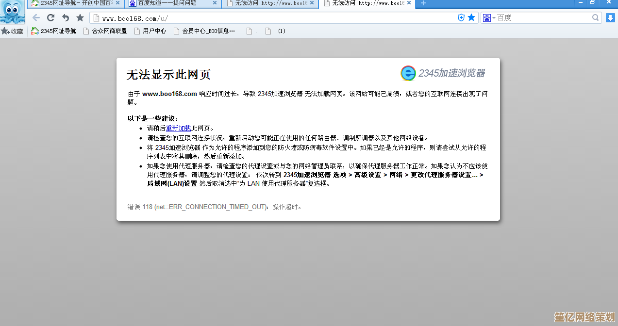Click the 重新加载 reload link
This screenshot has width=618, height=326.
(x=178, y=128)
